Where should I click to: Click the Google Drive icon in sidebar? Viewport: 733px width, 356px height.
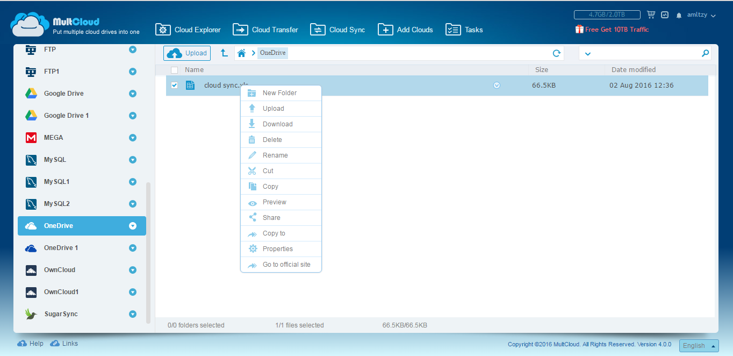tap(31, 94)
